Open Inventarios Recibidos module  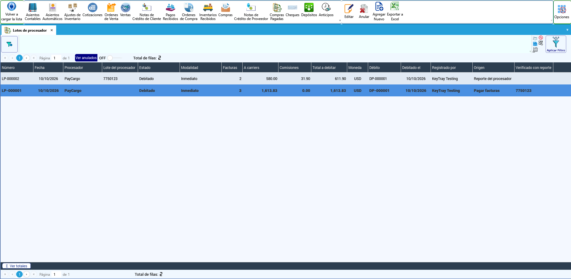pyautogui.click(x=208, y=12)
